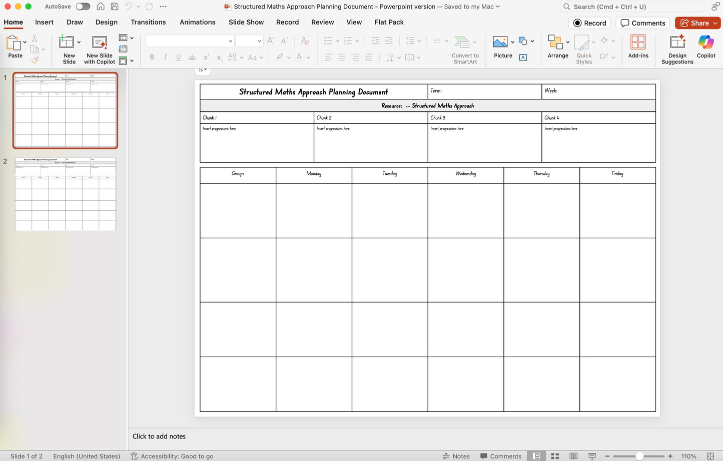Screen dimensions: 723x461
Task: Adjust the zoom slider in the status bar
Action: [638, 456]
